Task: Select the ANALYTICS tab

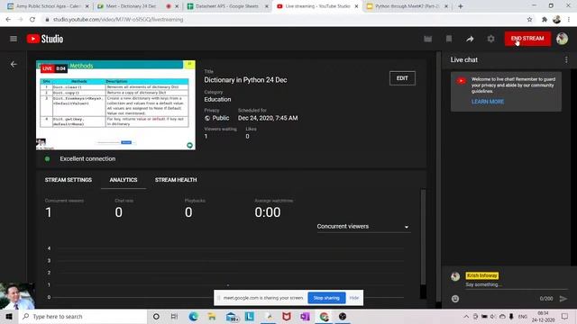Action: coord(124,180)
